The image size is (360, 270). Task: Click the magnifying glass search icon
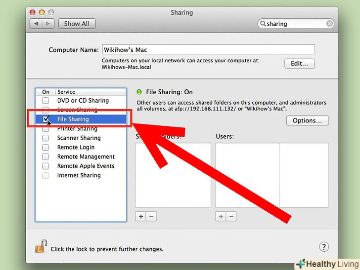click(x=263, y=24)
